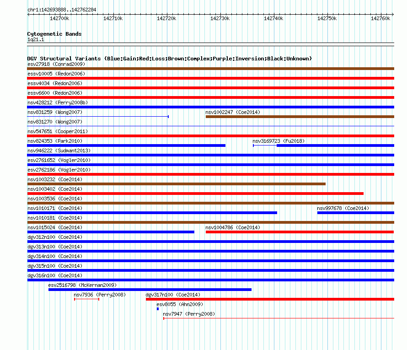Image resolution: width=407 pixels, height=350 pixels.
Task: Open nsv7936 (Perry2008) variant label
Action: (x=100, y=295)
